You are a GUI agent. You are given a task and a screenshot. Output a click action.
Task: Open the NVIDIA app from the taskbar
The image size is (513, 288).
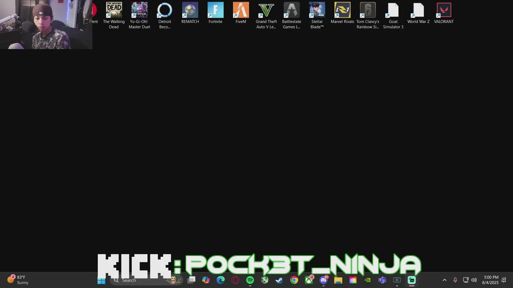(368, 280)
